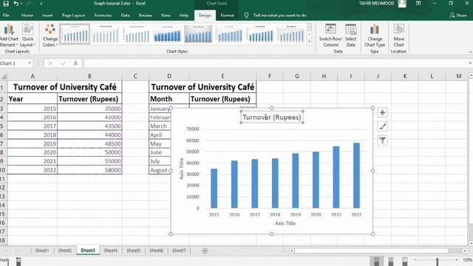This screenshot has width=473, height=266.
Task: Switch to View ribbon tab
Action: coord(166,15)
